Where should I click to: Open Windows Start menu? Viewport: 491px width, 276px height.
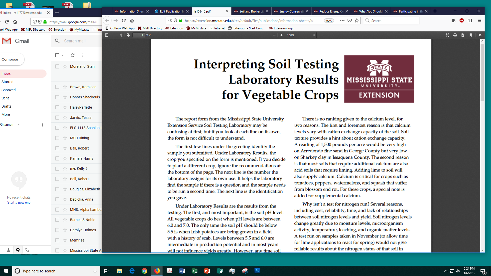[x=6, y=271]
